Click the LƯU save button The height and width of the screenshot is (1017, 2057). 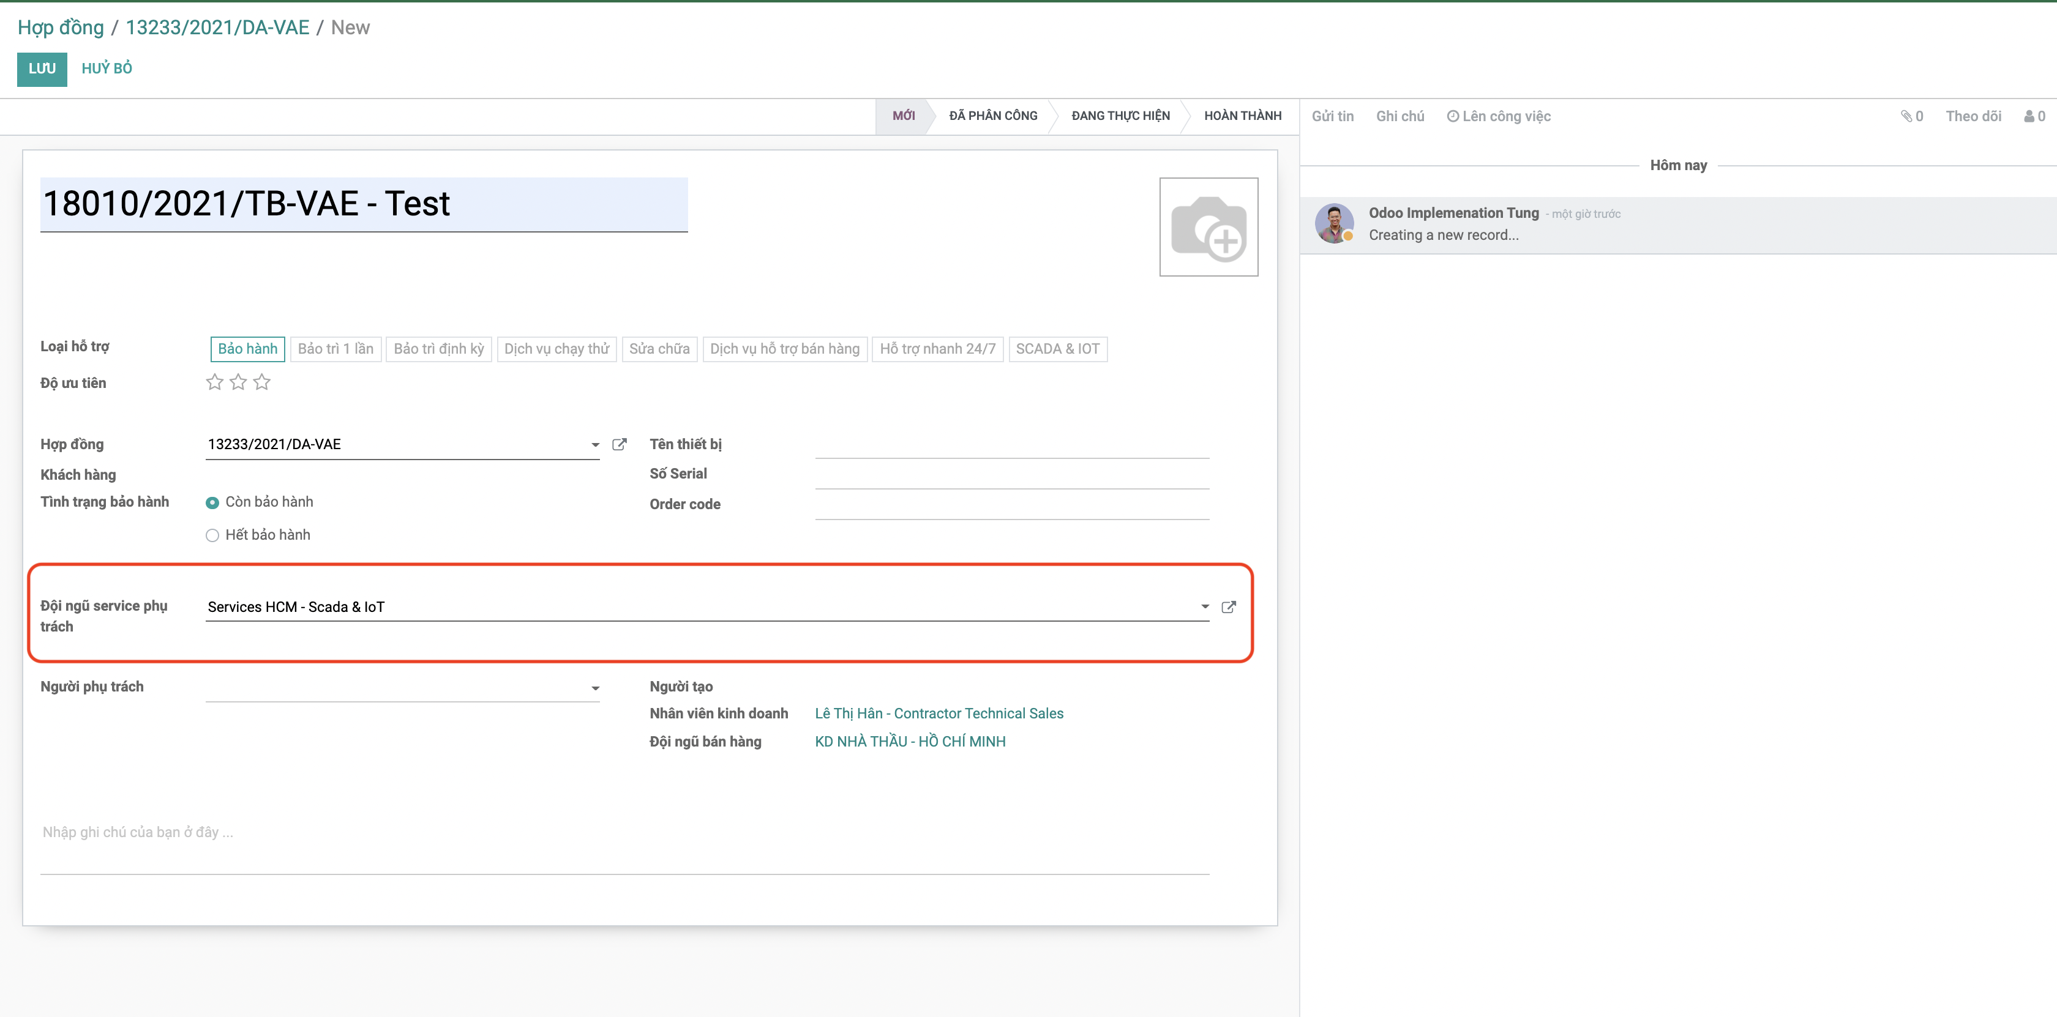coord(42,69)
